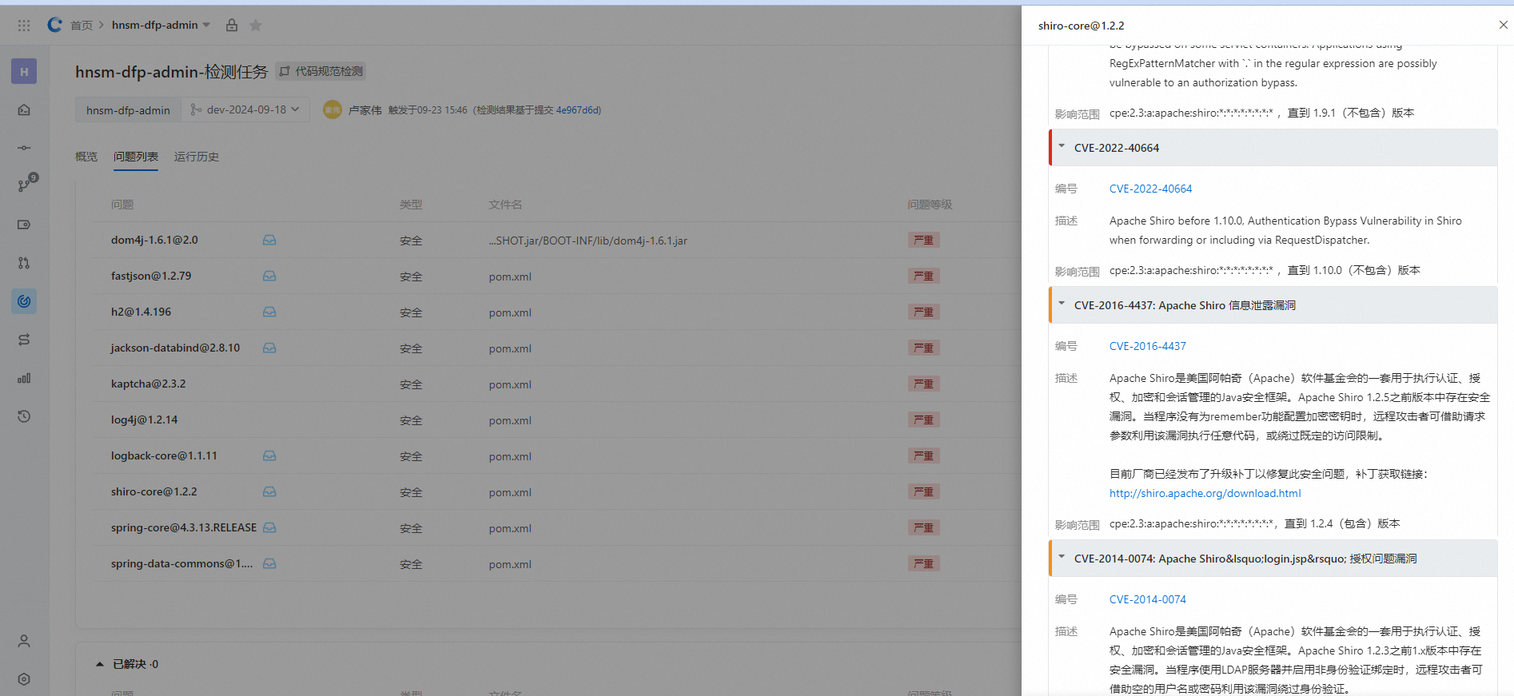1514x696 pixels.
Task: Click the inbox icon beside shiro-core@1.2.2
Action: [x=269, y=491]
